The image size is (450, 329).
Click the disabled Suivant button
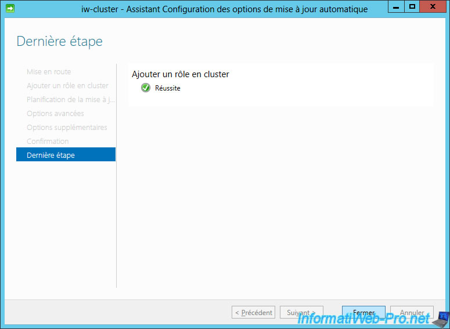(301, 312)
